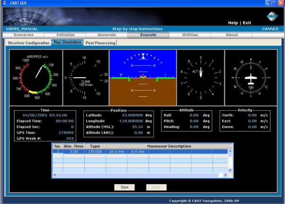This screenshot has height=204, width=285.
Task: Click Elapsed Time value 00:00:00
Action: pyautogui.click(x=64, y=121)
